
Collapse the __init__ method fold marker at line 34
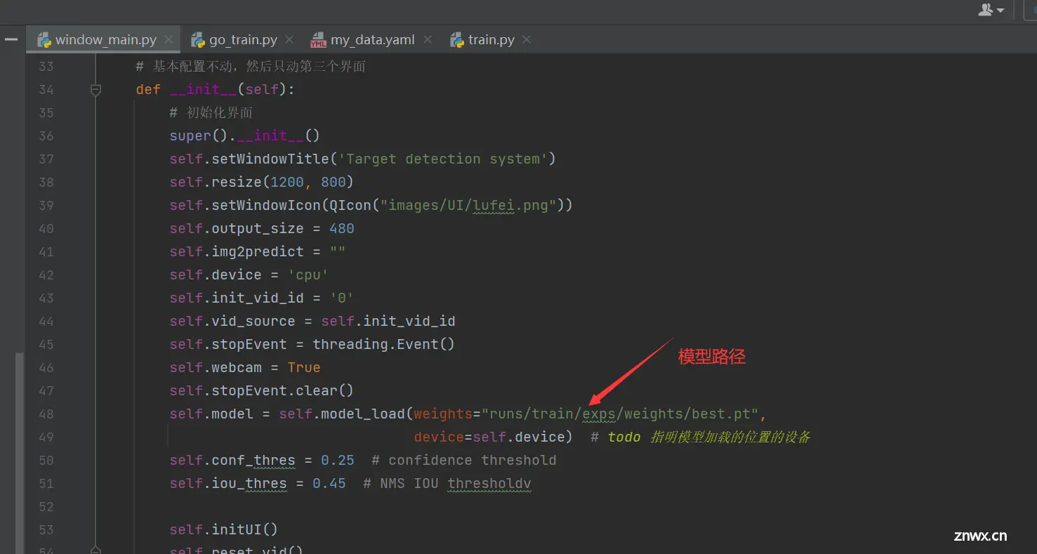[96, 89]
